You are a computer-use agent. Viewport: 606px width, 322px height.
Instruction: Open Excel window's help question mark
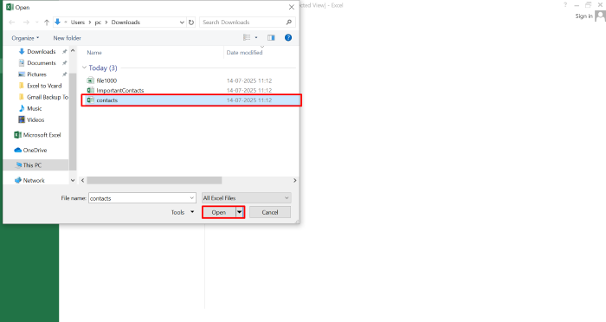(x=565, y=5)
